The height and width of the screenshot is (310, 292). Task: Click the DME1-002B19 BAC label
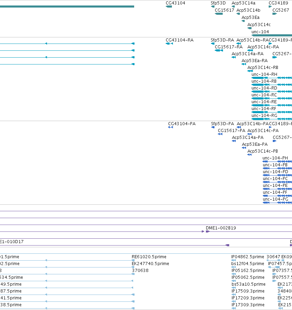pos(221,228)
